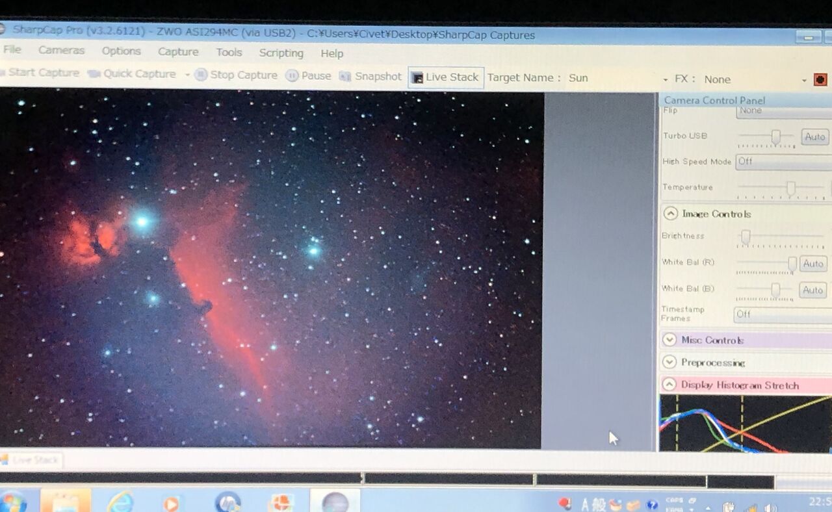Viewport: 832px width, 512px height.
Task: Click the SharpCap taskbar icon
Action: 335,502
